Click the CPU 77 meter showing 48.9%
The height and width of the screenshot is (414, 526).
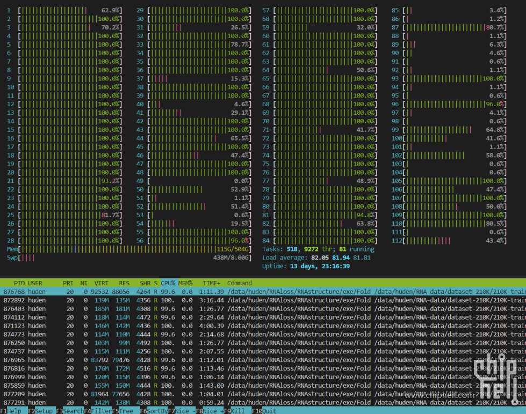tap(320, 181)
